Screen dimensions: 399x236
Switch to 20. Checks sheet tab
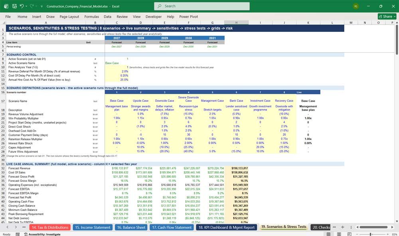pyautogui.click(x=321, y=227)
